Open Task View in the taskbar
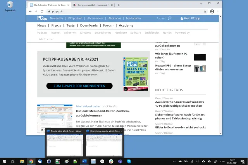This screenshot has width=248, height=165. tap(13, 162)
